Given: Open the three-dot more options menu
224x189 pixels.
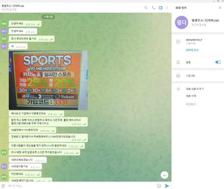Looking at the screenshot, I should click(x=167, y=8).
